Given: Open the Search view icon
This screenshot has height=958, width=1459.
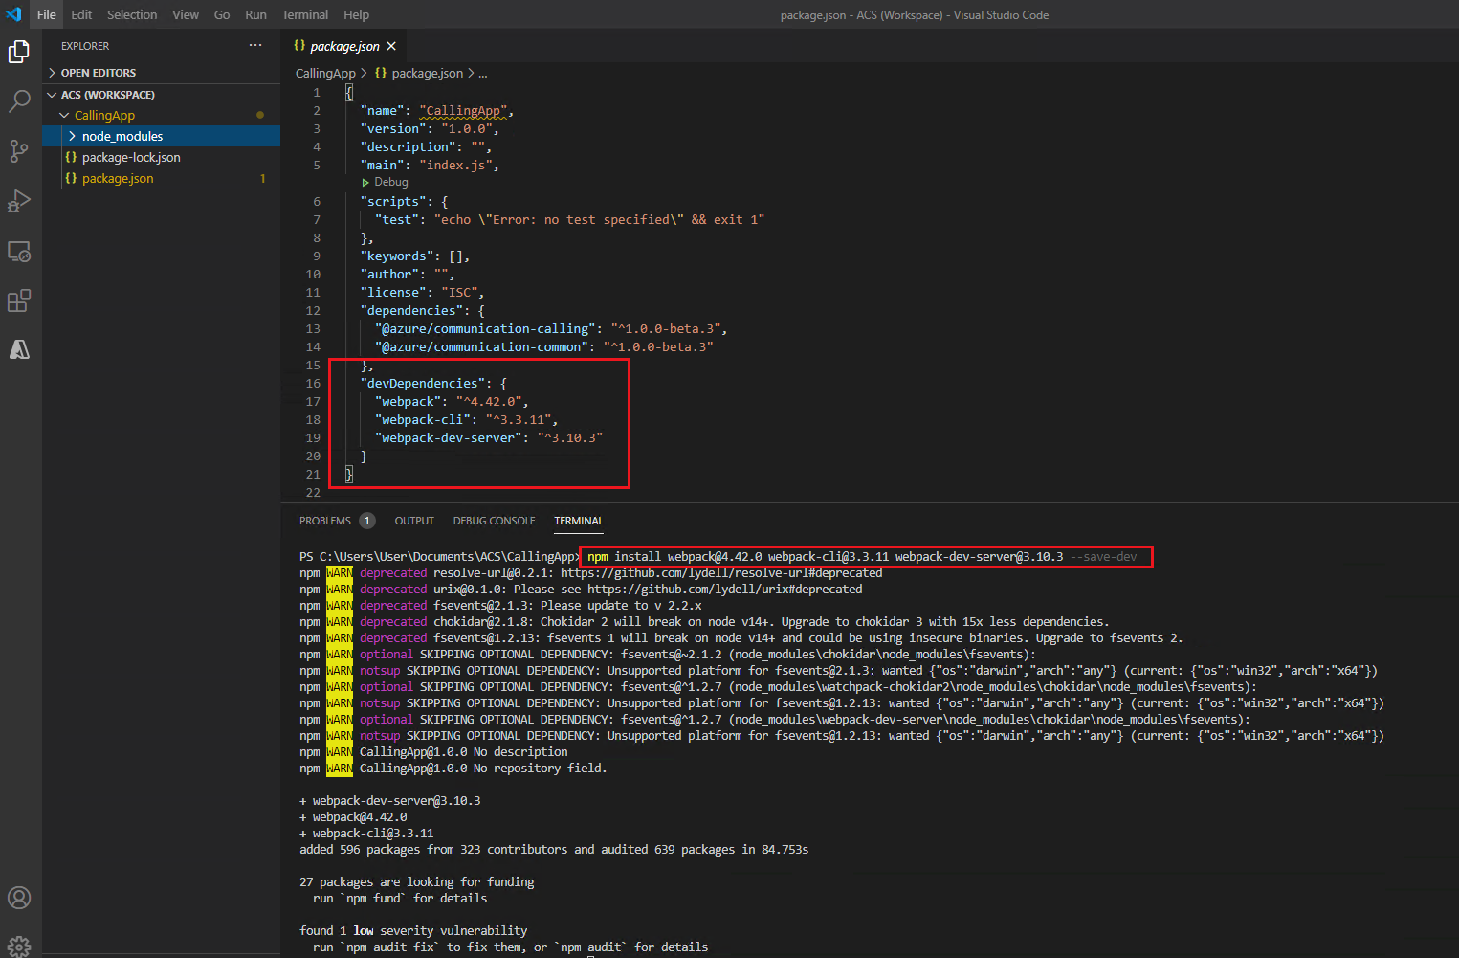Looking at the screenshot, I should [19, 100].
